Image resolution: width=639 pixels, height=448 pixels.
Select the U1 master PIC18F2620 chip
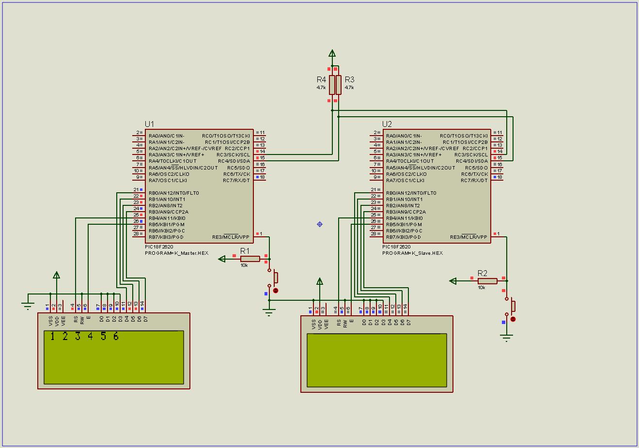199,186
